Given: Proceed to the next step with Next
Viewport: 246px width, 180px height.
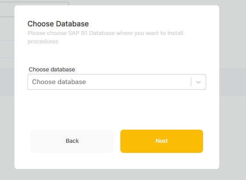Looking at the screenshot, I should 162,141.
